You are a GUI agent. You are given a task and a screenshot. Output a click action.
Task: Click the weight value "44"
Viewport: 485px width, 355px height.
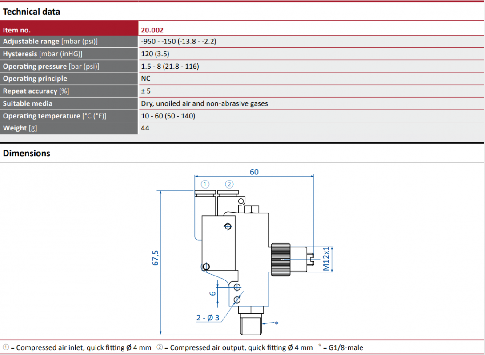pos(145,128)
